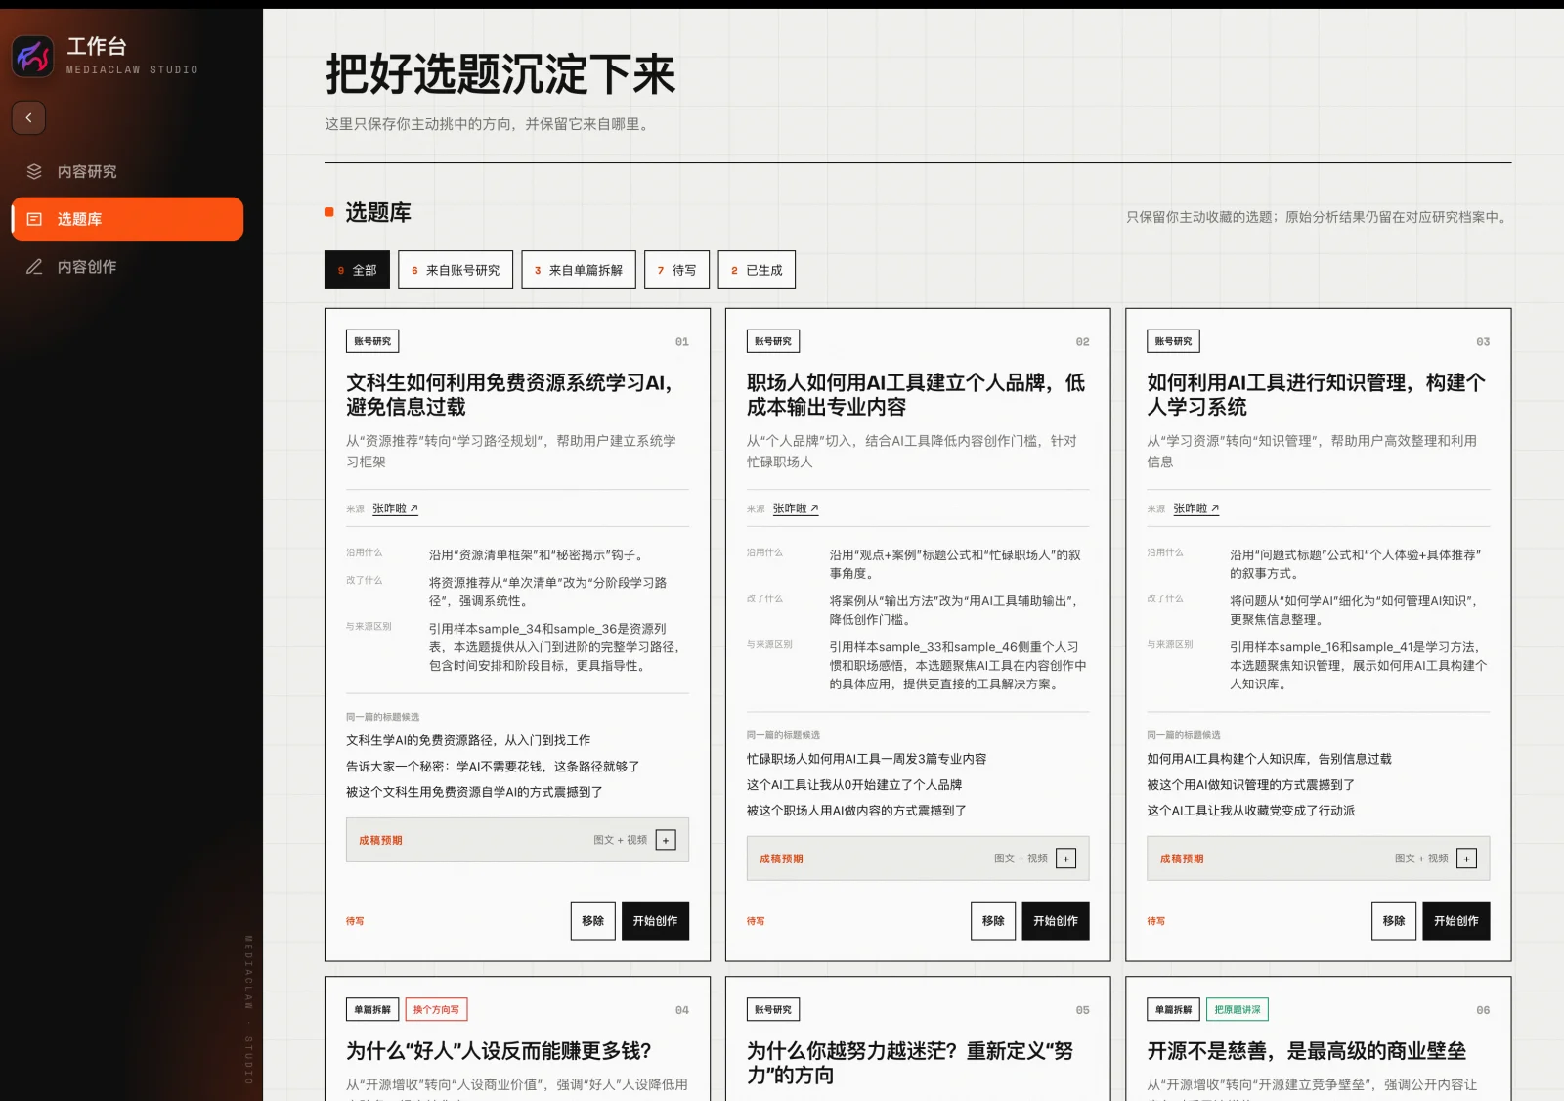This screenshot has width=1564, height=1101.
Task: Select the 待写 filter tab
Action: tap(677, 270)
